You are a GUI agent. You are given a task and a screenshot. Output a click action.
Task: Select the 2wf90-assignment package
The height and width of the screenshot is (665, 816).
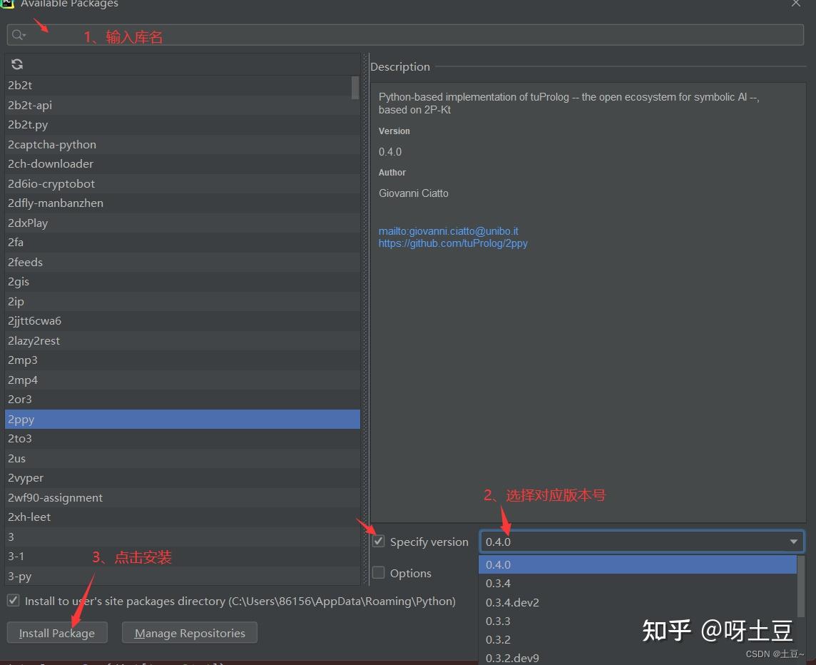[x=54, y=497]
